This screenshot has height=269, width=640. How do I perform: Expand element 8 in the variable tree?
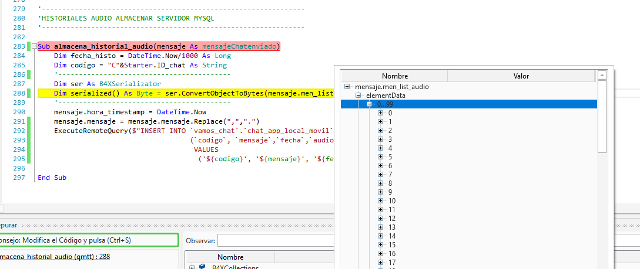380,183
